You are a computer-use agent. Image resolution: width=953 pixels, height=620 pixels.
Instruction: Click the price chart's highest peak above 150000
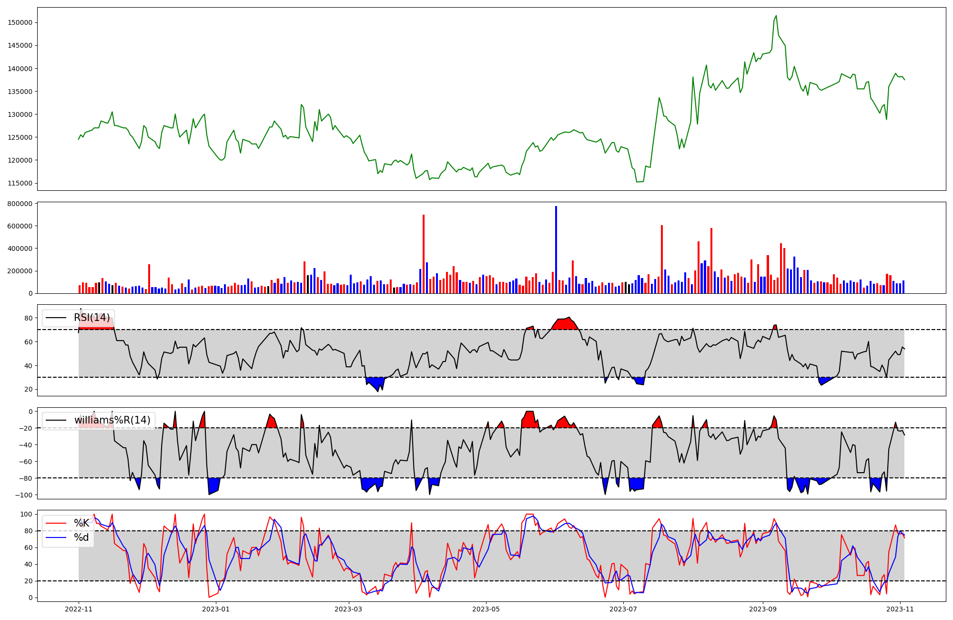tap(776, 16)
